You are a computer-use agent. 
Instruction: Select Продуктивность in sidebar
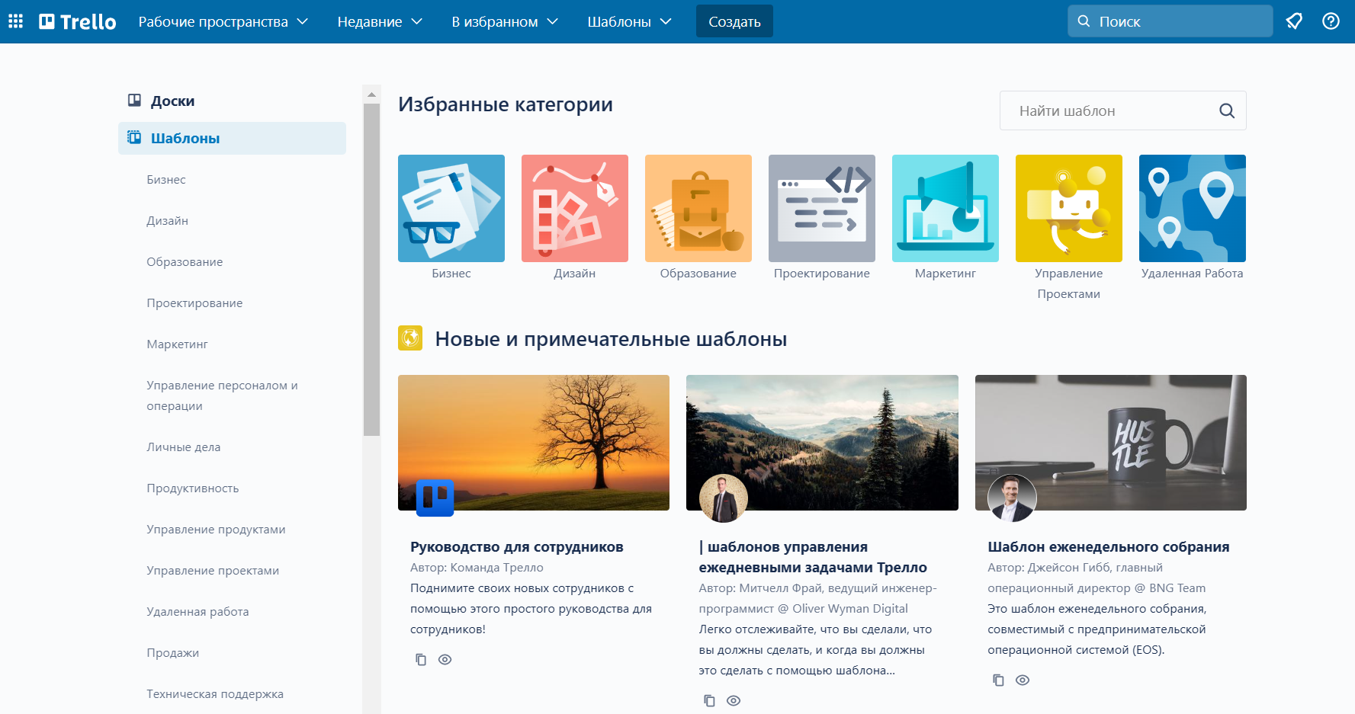[193, 488]
